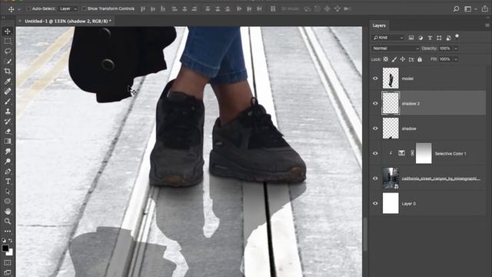Screen dimensions: 492x277
Task: Select the Smudge tool
Action: pos(8,152)
